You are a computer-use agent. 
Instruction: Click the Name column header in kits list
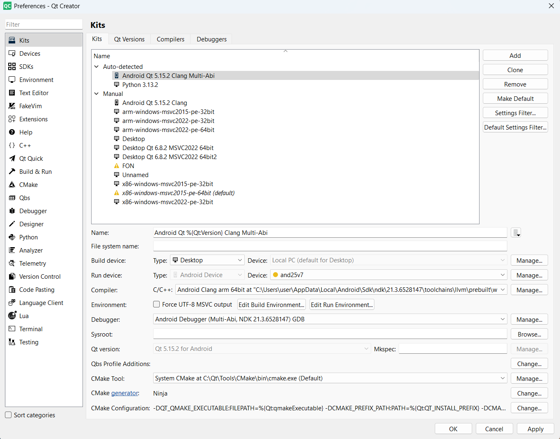[285, 56]
